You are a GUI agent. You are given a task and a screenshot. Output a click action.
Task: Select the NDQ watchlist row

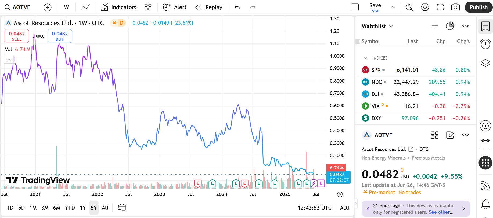pos(416,82)
